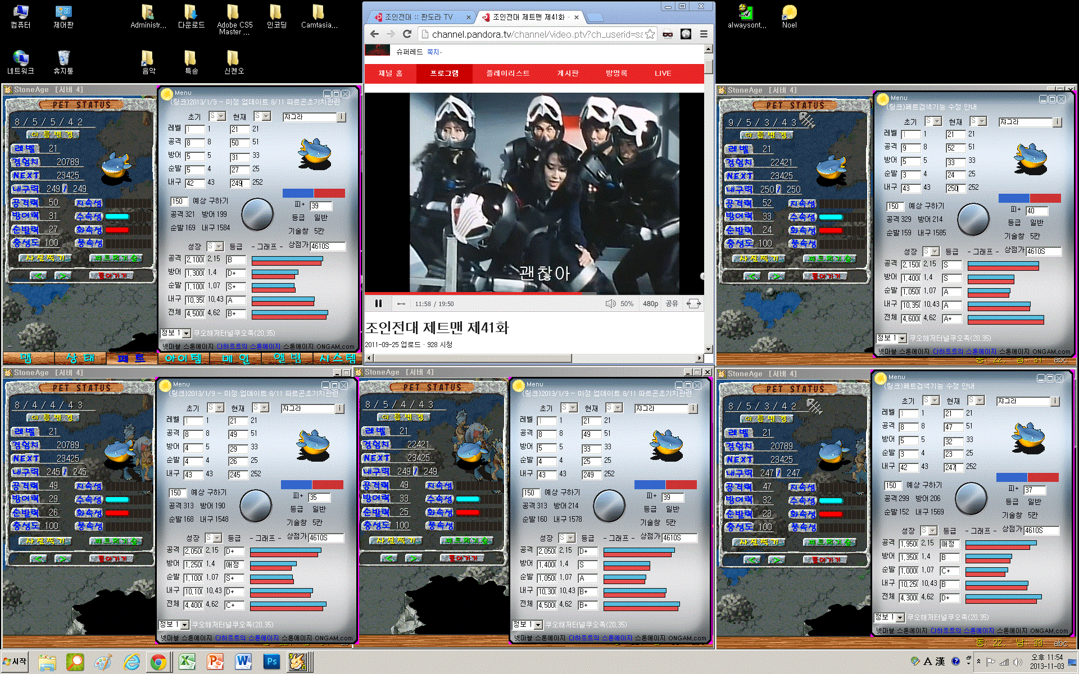1079x674 pixels.
Task: Click the StoneAge taskbar icon
Action: [x=298, y=662]
